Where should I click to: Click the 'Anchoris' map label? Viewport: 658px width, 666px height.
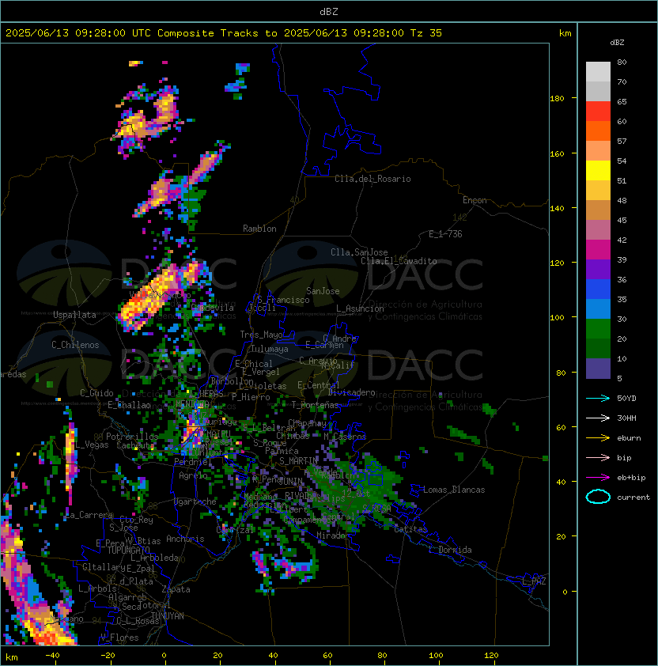tap(185, 539)
